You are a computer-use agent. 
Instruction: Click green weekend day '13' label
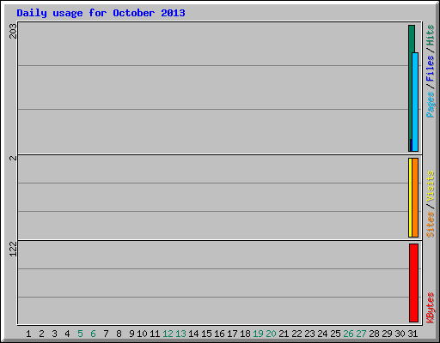tap(180, 334)
